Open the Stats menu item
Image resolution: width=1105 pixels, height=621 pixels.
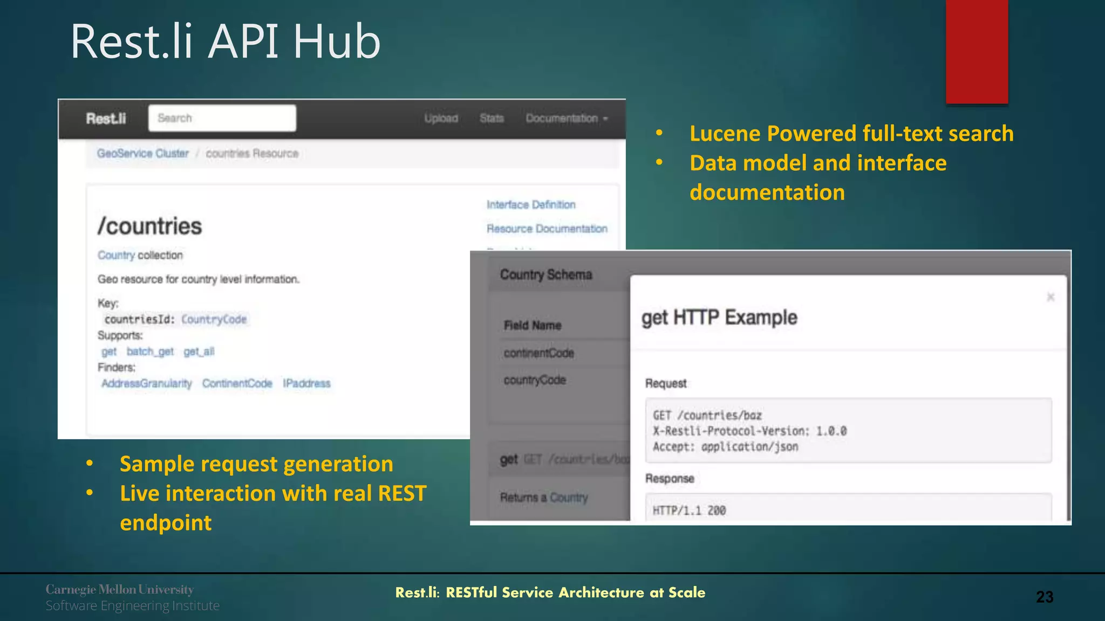[492, 118]
